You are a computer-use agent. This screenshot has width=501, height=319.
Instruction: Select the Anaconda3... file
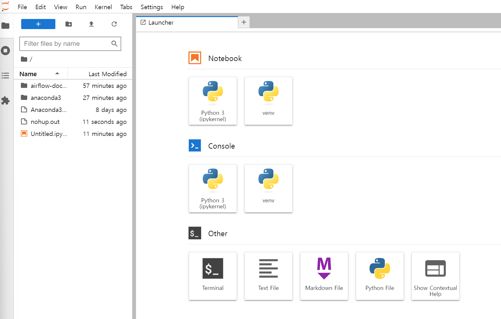point(73,110)
